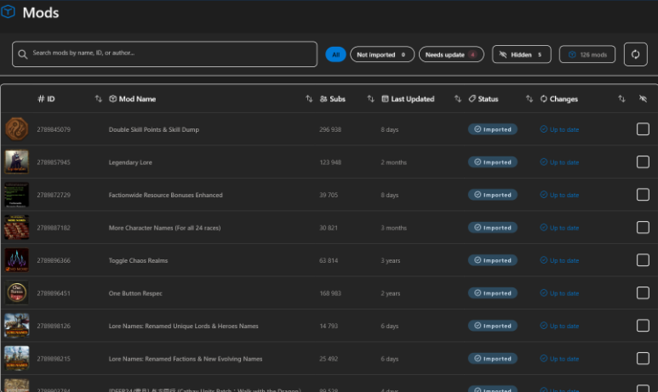Open Double Skill Points mod thumbnail
Screen dimensions: 658x392
(17, 128)
